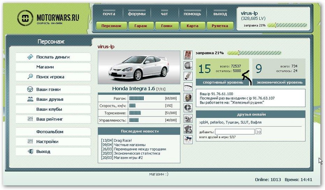325x190 pixels.
Task: Click the Online: 1013 status text
Action: click(x=268, y=180)
